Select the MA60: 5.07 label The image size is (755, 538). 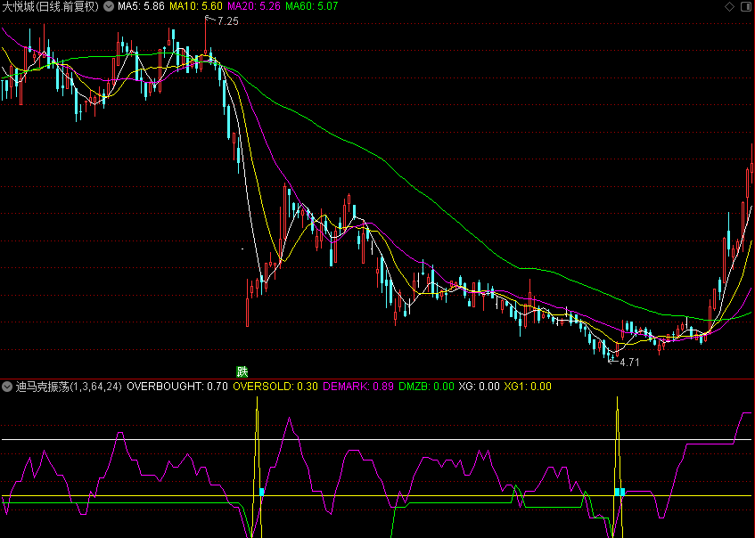[311, 6]
